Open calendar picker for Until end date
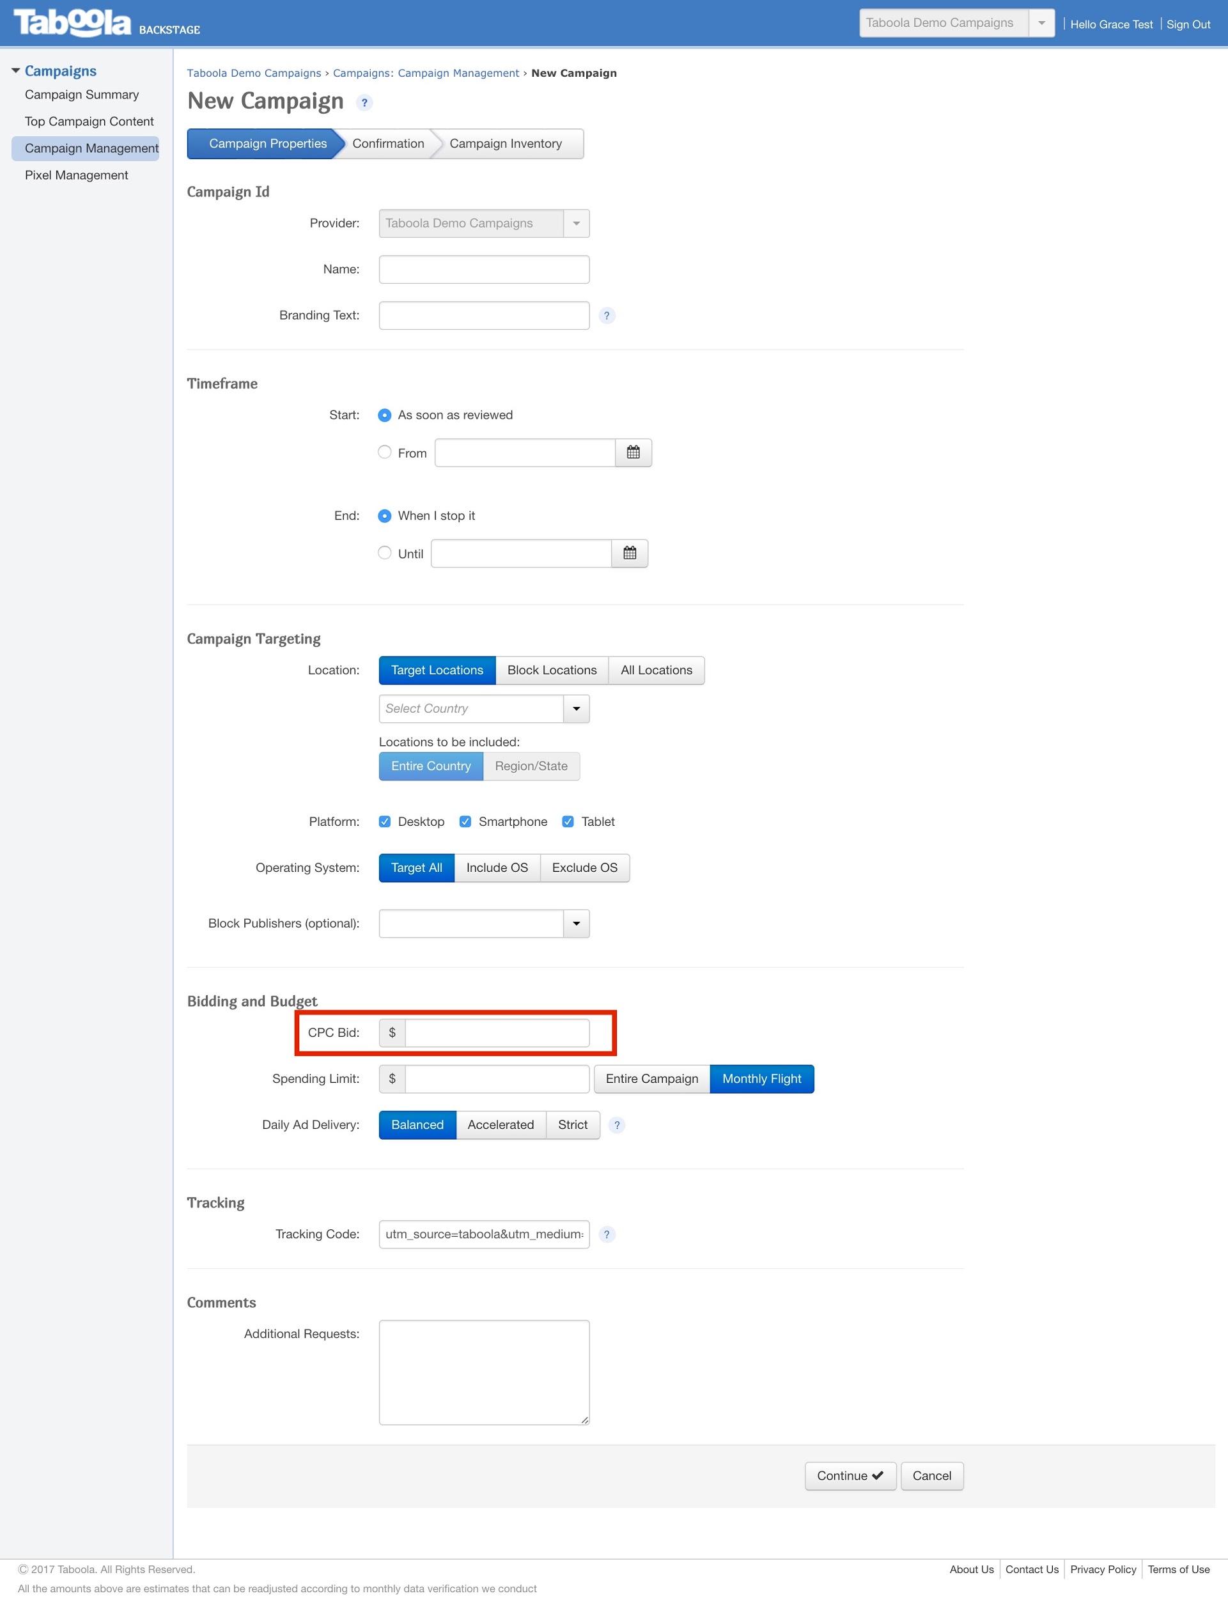The width and height of the screenshot is (1228, 1598). pyautogui.click(x=630, y=553)
